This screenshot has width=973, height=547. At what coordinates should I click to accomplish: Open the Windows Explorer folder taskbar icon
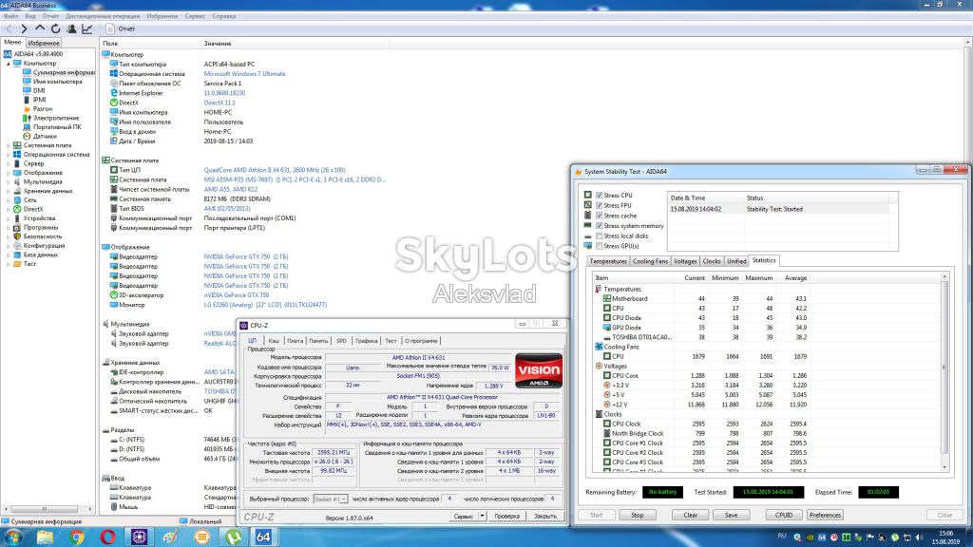45,537
